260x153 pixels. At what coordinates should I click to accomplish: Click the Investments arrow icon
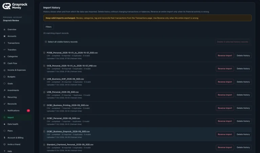click(4, 90)
